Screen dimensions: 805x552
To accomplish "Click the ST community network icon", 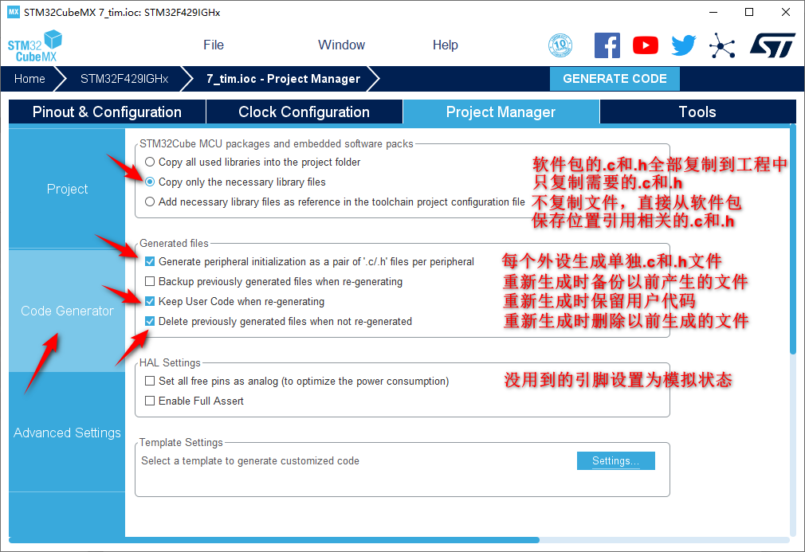I will [x=722, y=45].
